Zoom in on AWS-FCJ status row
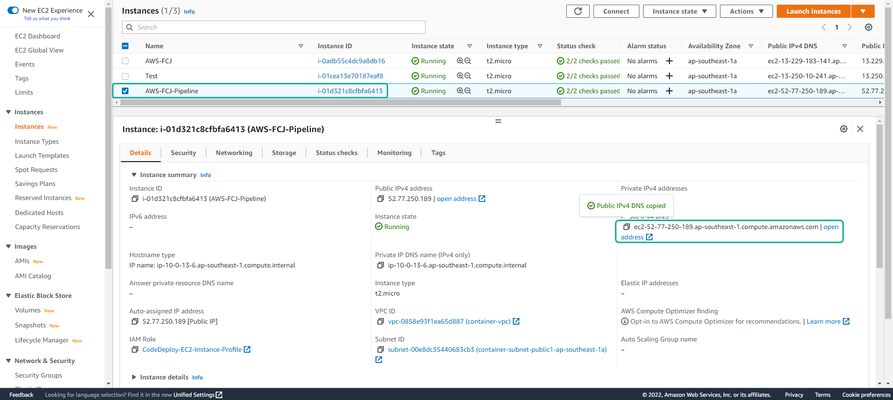 pos(460,61)
